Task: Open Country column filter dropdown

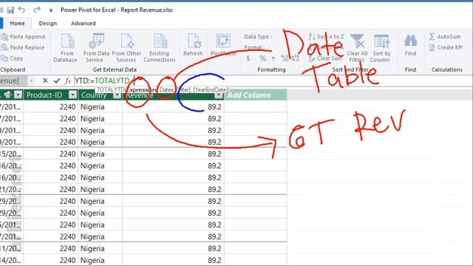Action: (117, 95)
